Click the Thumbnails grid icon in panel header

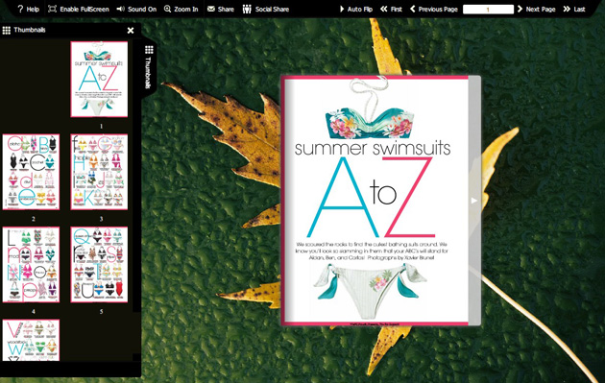point(6,30)
